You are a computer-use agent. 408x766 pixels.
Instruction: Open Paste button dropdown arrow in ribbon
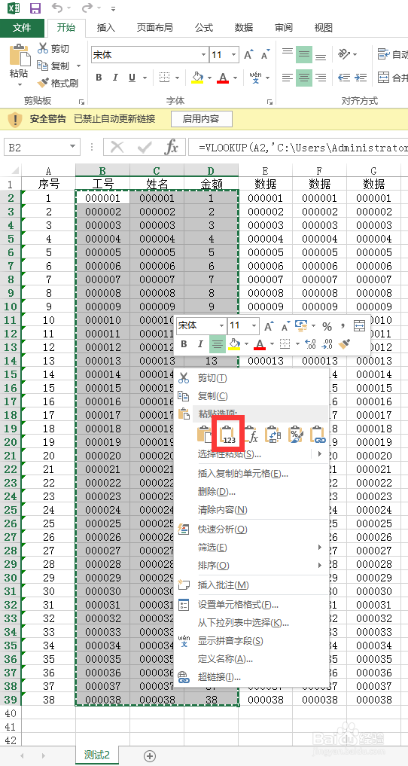(20, 85)
